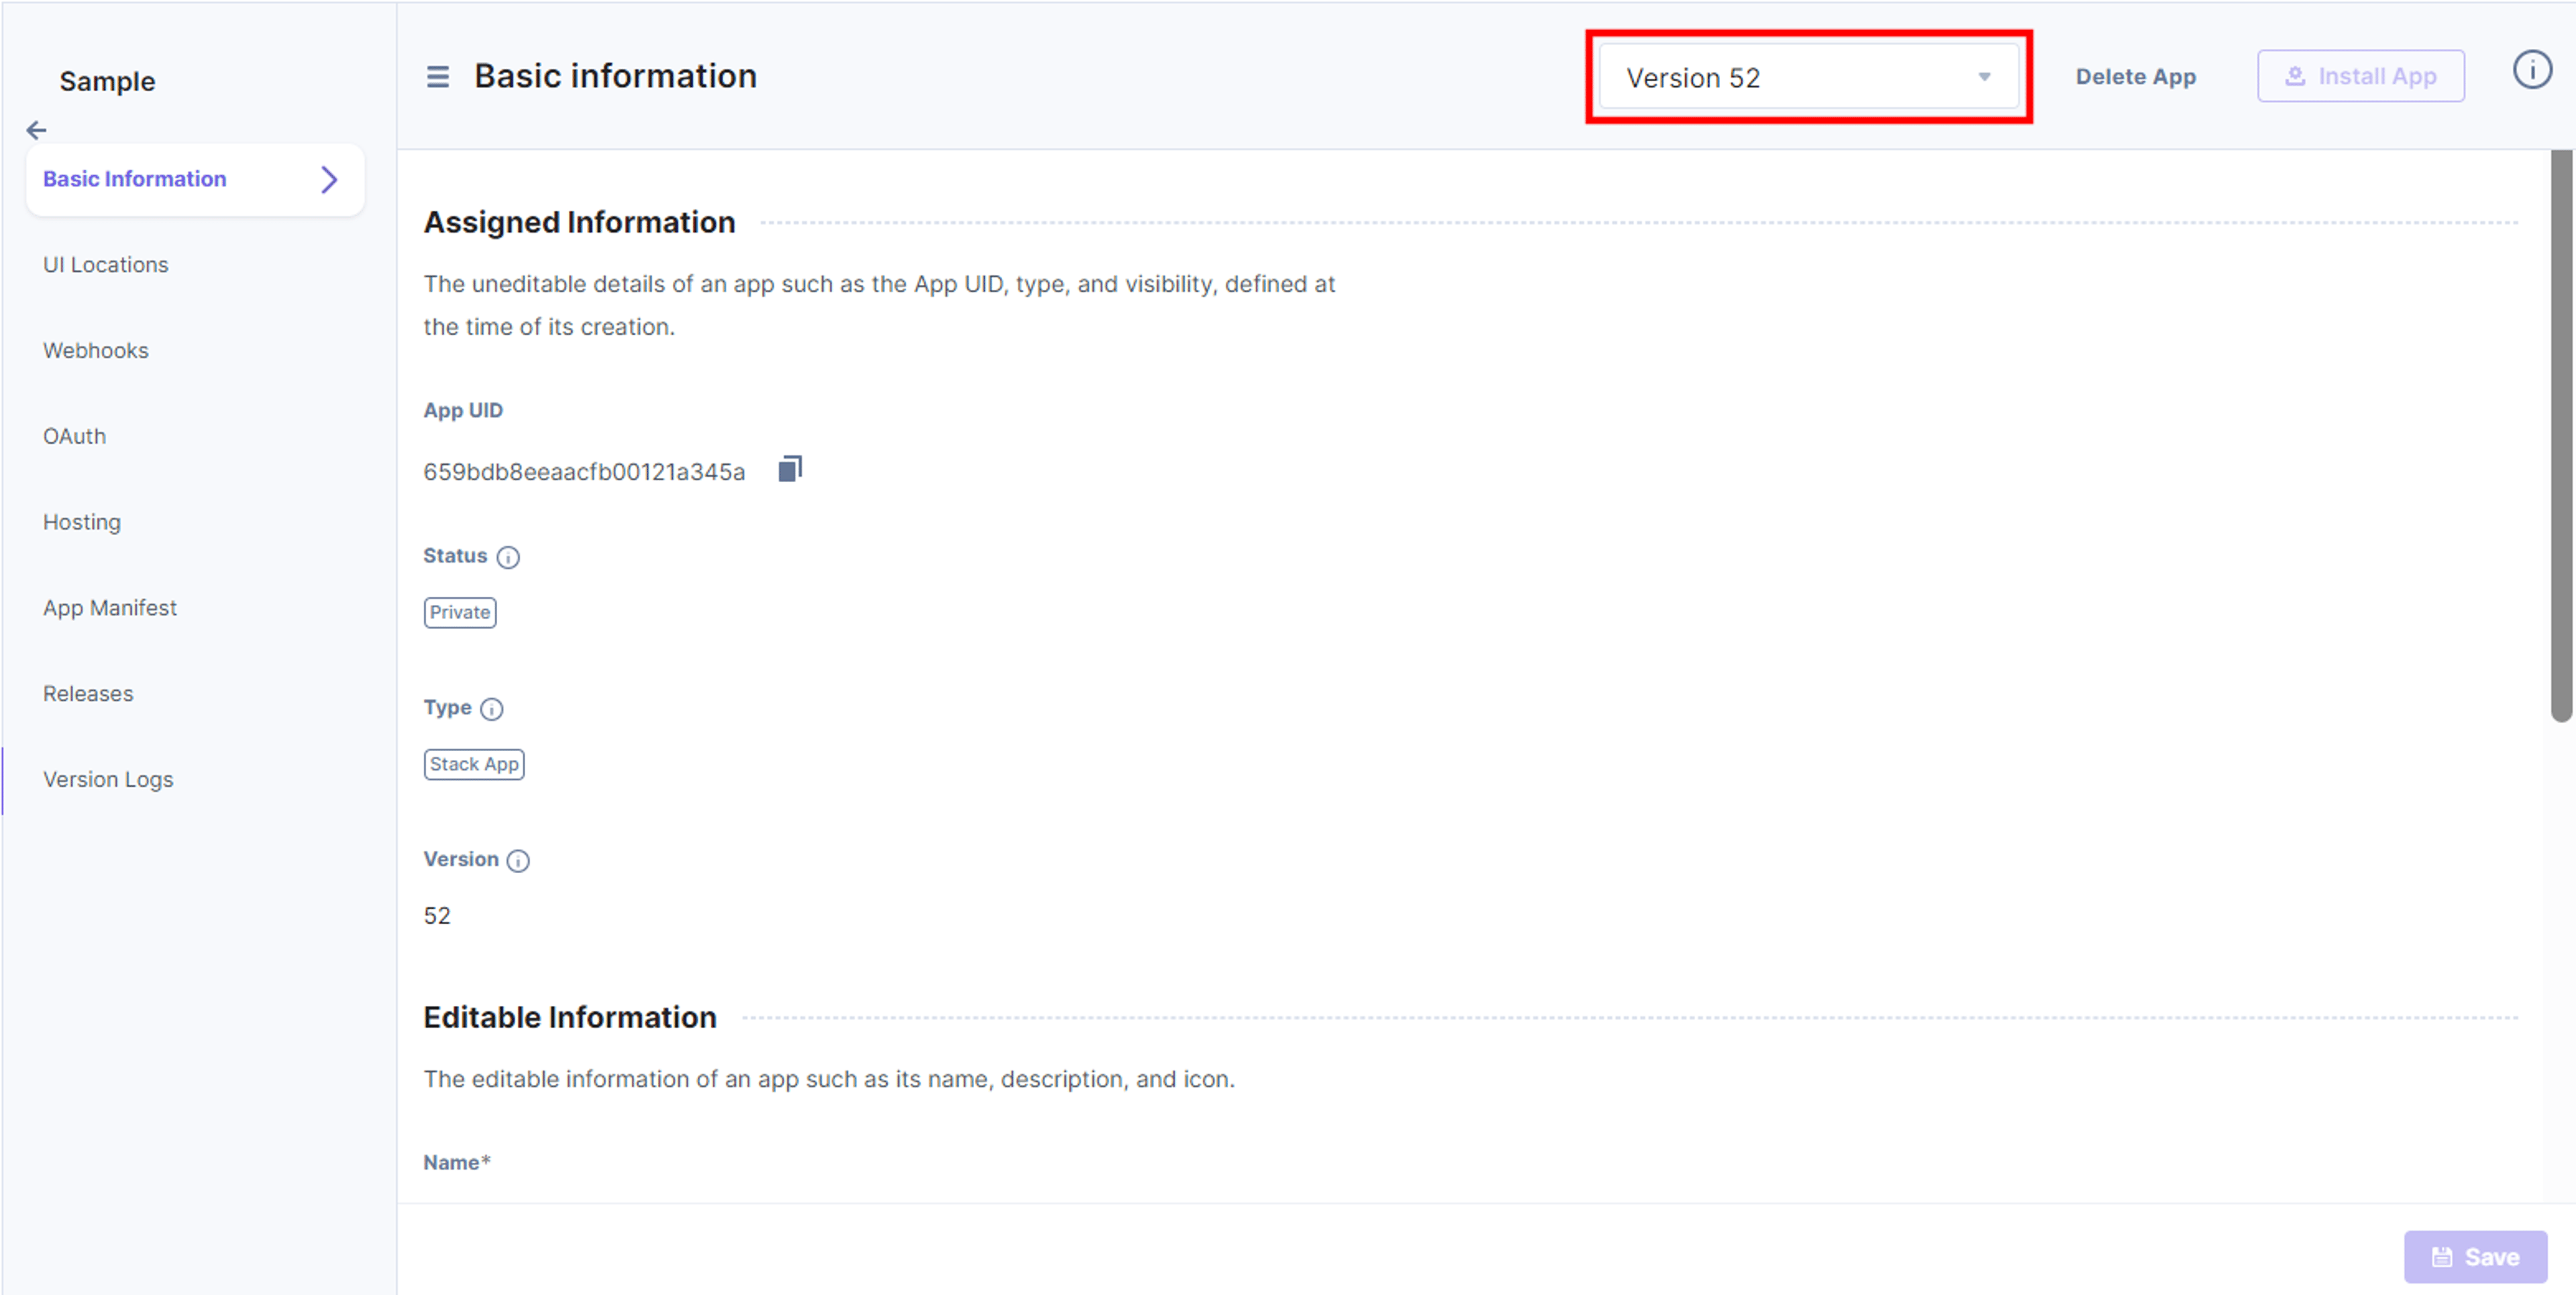The image size is (2576, 1295).
Task: Go back using the left arrow icon
Action: click(36, 130)
